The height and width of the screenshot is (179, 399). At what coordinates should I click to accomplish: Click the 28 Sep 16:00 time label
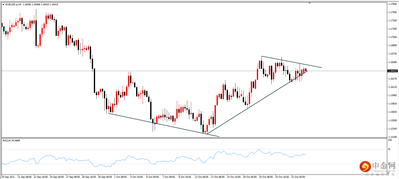tap(89, 177)
